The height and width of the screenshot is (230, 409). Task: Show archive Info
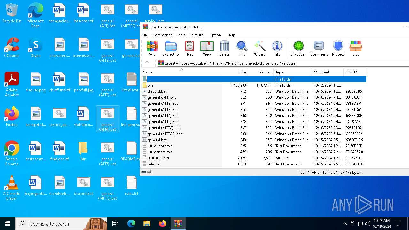click(277, 48)
